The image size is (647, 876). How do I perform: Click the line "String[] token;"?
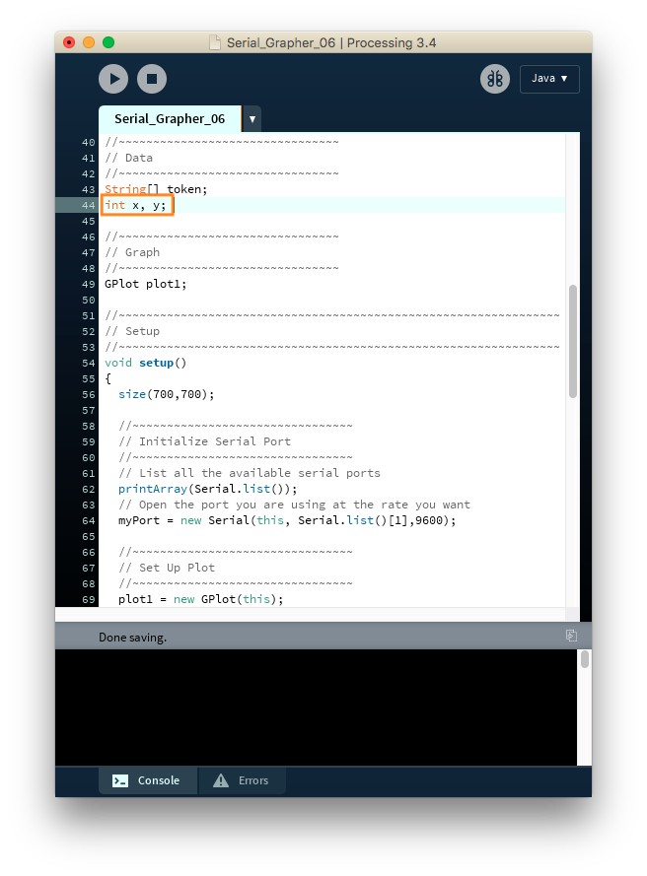[x=156, y=189]
